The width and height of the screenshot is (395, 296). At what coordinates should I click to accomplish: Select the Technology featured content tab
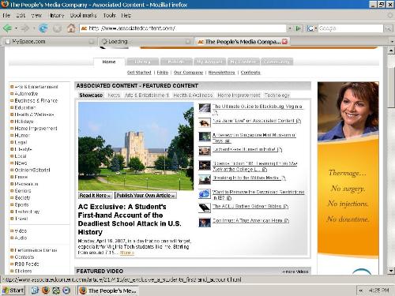coord(277,96)
